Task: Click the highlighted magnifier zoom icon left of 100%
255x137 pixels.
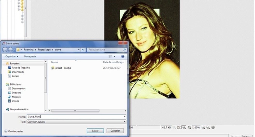Action: (184, 127)
